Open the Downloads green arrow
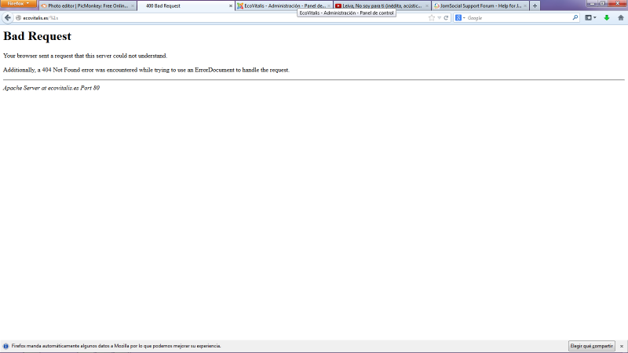This screenshot has height=353, width=628. click(607, 17)
